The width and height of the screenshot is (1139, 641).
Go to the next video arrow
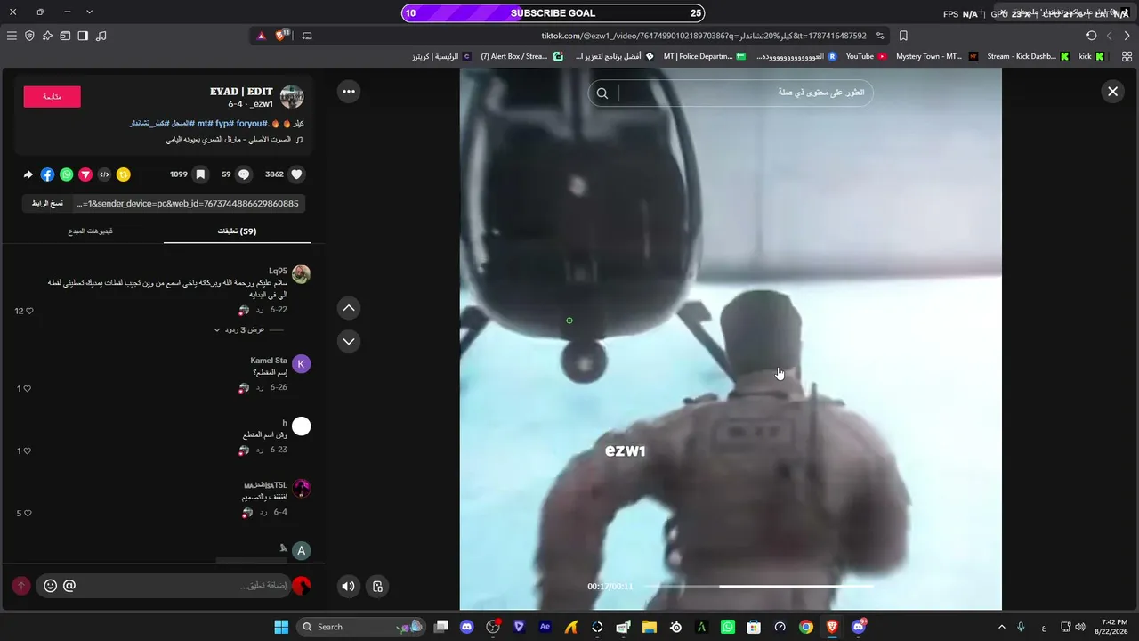click(349, 341)
